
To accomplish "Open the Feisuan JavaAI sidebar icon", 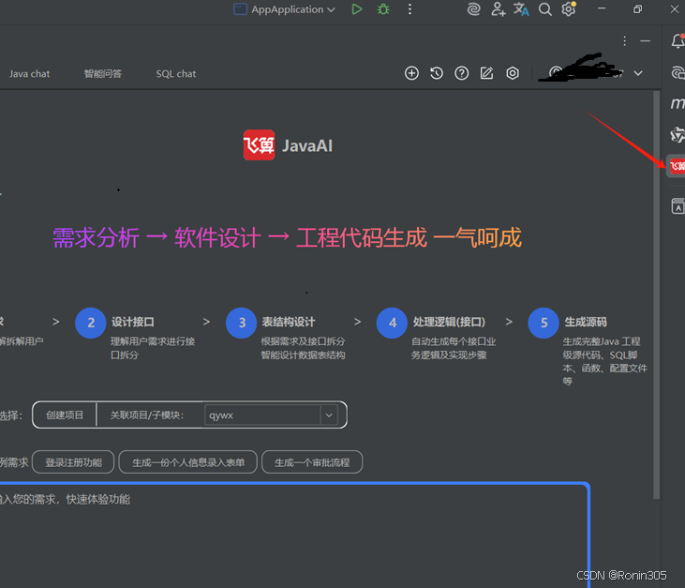I will pos(677,166).
